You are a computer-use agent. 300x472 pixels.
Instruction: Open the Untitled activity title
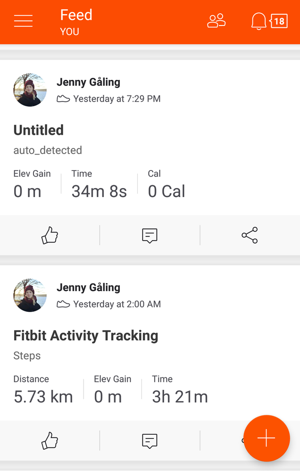coord(39,130)
